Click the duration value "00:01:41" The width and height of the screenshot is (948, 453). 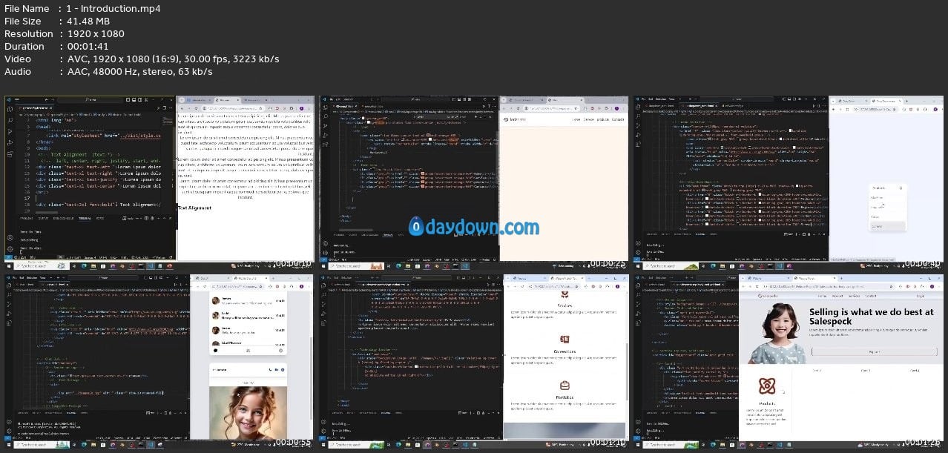(89, 46)
